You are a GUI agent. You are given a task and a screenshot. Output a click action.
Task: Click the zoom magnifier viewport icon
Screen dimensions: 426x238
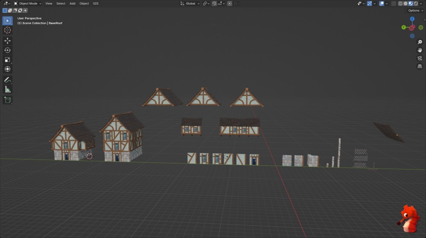(x=420, y=42)
